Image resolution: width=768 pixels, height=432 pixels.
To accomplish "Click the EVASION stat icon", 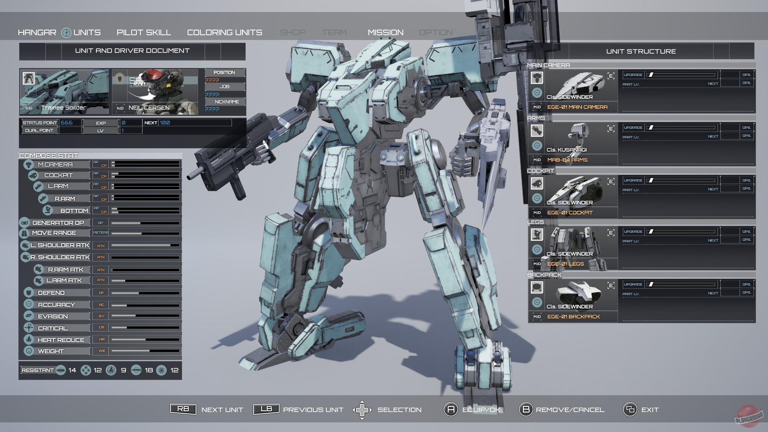I will click(28, 316).
